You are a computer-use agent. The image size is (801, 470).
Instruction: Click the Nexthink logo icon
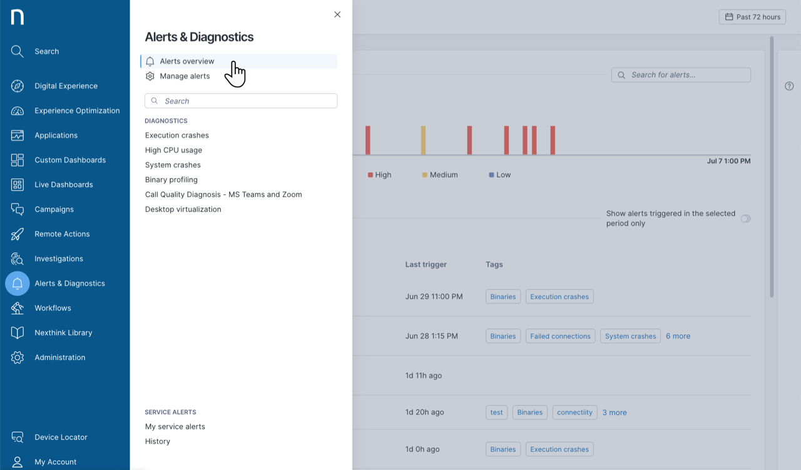(x=18, y=17)
